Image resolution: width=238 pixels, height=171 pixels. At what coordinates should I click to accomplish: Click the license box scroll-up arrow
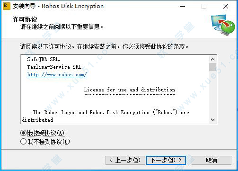212,59
